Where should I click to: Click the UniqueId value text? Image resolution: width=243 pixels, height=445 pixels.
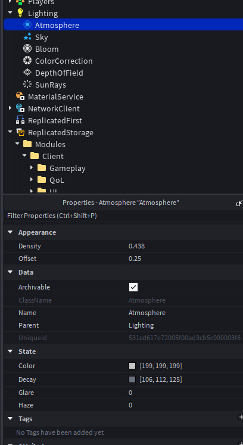click(x=185, y=338)
